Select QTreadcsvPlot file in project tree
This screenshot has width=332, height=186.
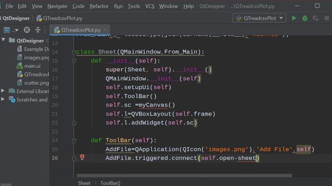click(x=33, y=74)
